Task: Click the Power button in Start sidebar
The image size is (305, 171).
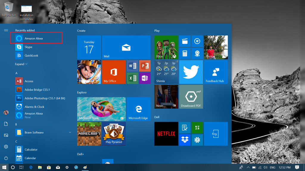Action: [6, 158]
